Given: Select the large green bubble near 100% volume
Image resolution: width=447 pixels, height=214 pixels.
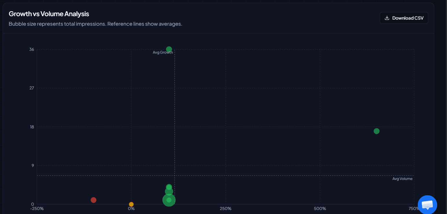Looking at the screenshot, I should [169, 200].
